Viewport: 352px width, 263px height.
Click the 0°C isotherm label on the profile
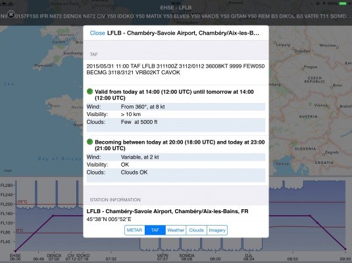(x=20, y=230)
